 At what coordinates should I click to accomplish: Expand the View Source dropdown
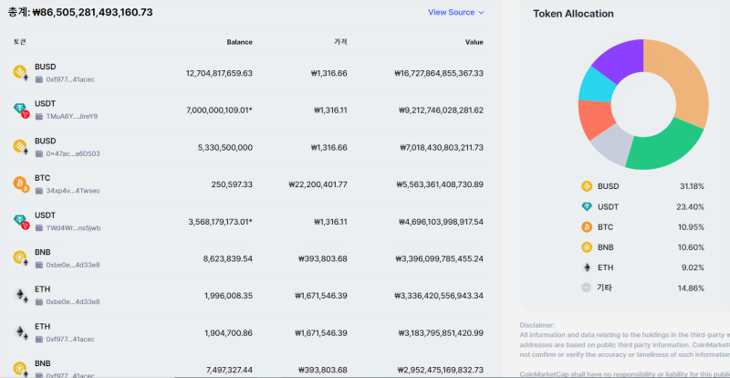pyautogui.click(x=455, y=13)
